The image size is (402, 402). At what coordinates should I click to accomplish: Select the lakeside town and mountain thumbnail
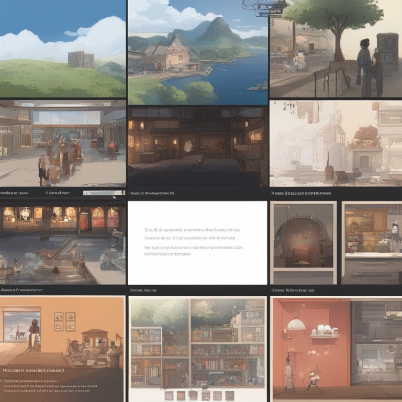[x=197, y=52]
